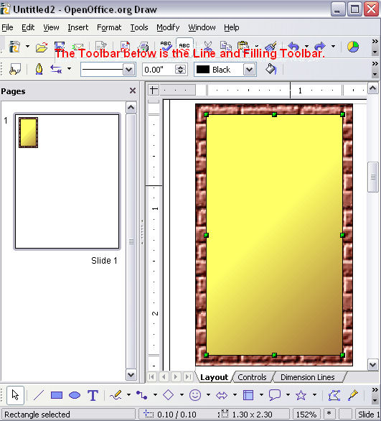This screenshot has height=421, width=381.
Task: Select the Line drawing tool
Action: tap(38, 395)
